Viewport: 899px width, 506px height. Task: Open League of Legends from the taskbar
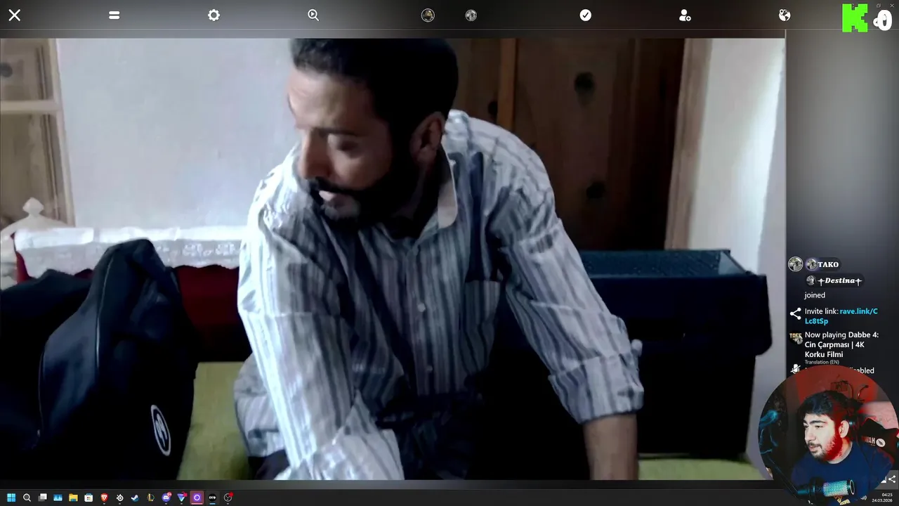coord(150,498)
